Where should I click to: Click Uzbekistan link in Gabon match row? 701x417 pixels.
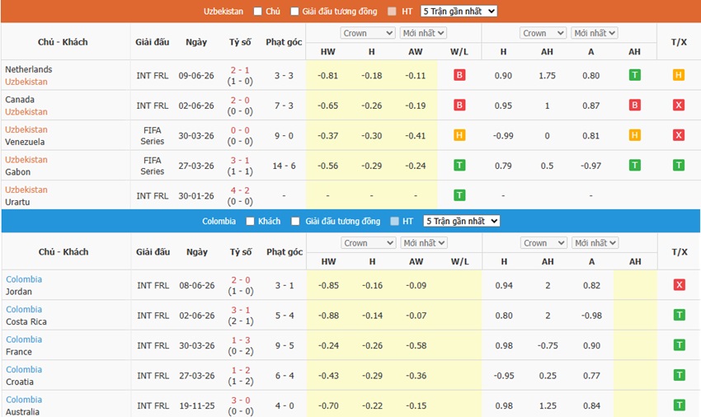click(x=26, y=160)
